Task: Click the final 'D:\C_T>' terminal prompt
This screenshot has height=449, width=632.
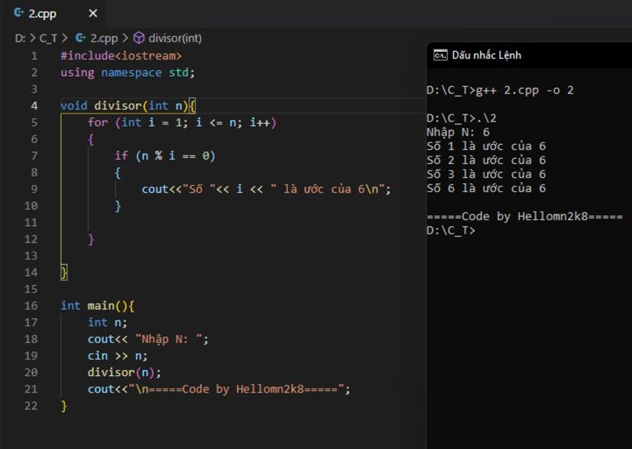Action: pos(451,231)
